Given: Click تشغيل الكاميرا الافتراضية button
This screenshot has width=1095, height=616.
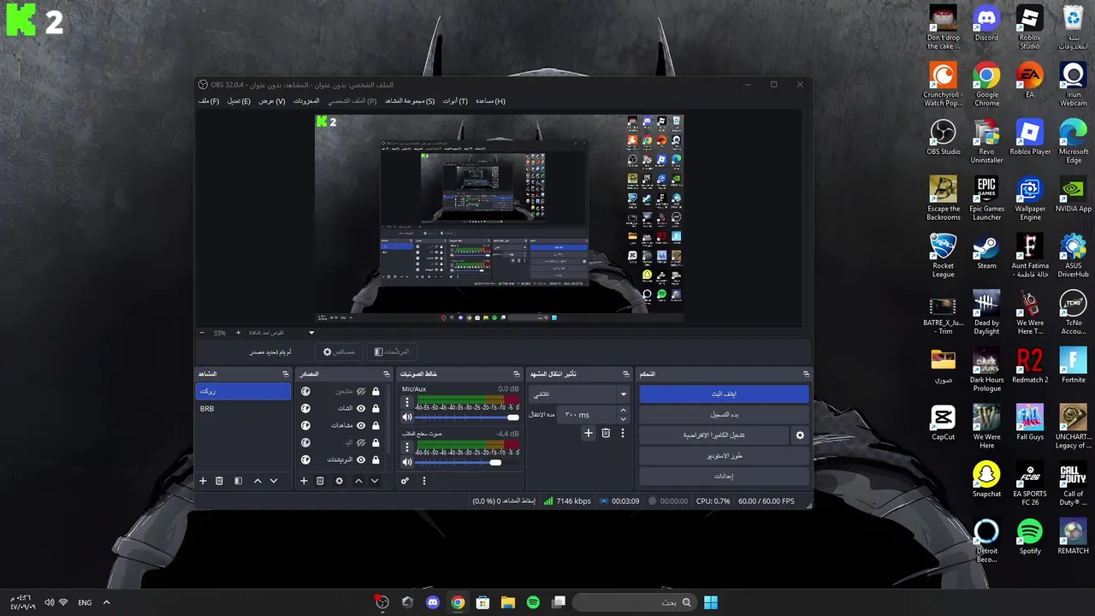Looking at the screenshot, I should pyautogui.click(x=713, y=435).
